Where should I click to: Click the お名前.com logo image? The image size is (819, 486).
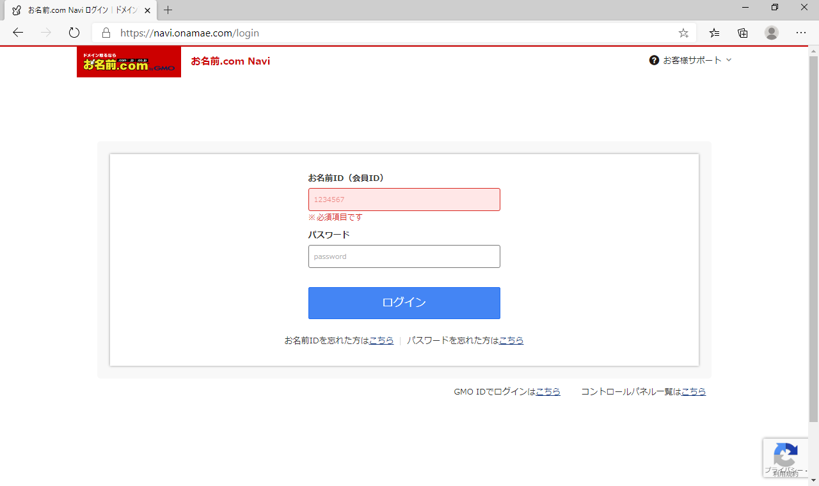129,62
